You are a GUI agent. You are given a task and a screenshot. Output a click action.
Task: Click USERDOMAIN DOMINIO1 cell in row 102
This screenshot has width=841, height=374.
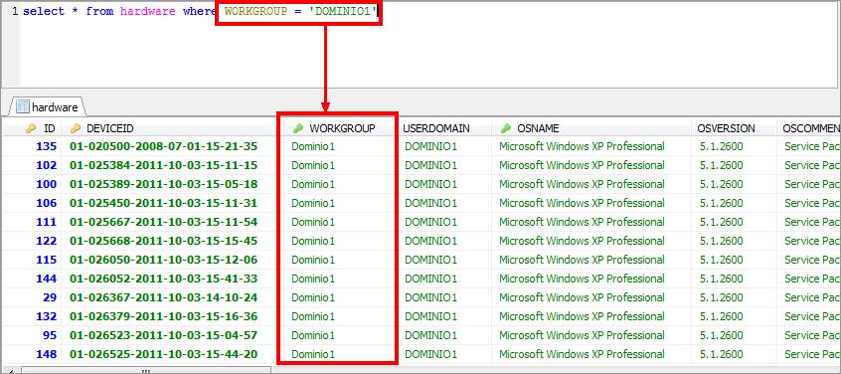[430, 165]
